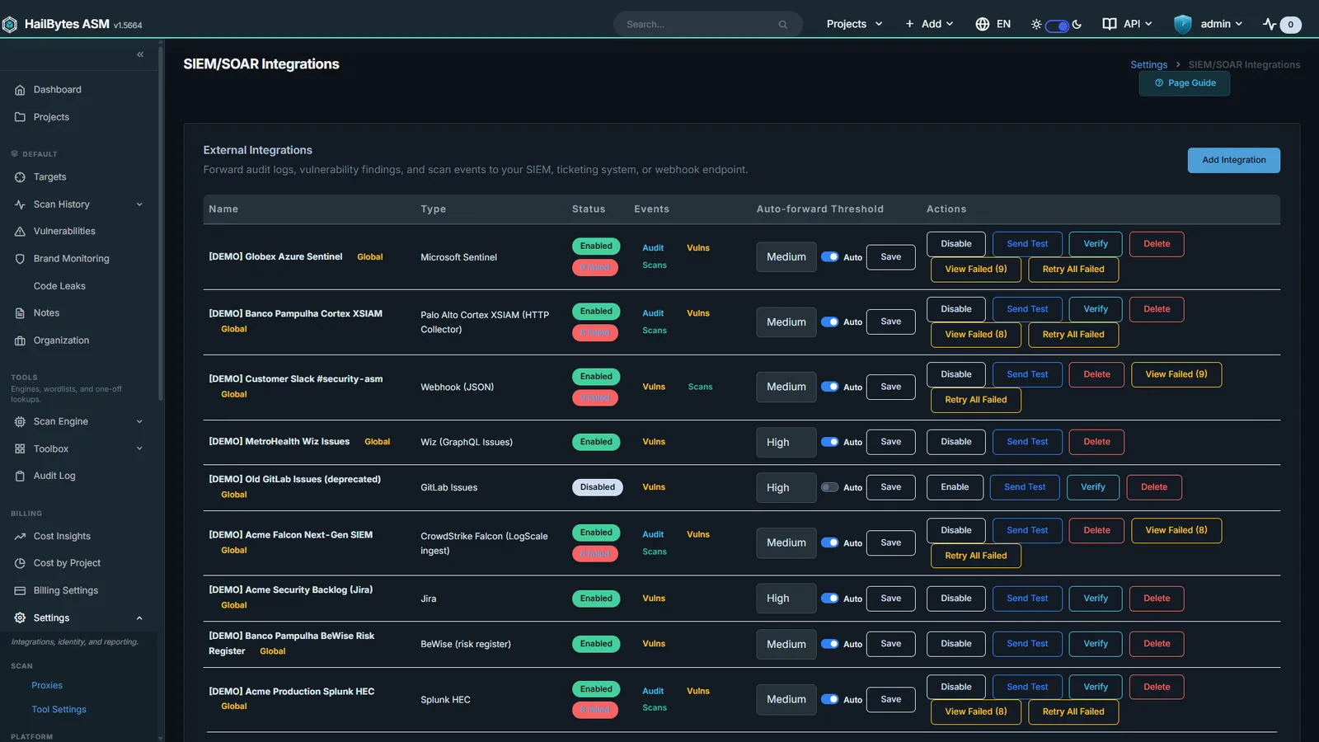Open Proxies under Scan settings
Viewport: 1319px width, 742px height.
47,685
